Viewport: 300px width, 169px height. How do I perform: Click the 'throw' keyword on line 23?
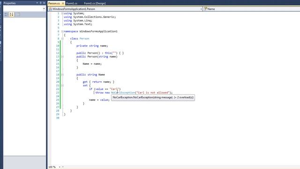pos(99,92)
